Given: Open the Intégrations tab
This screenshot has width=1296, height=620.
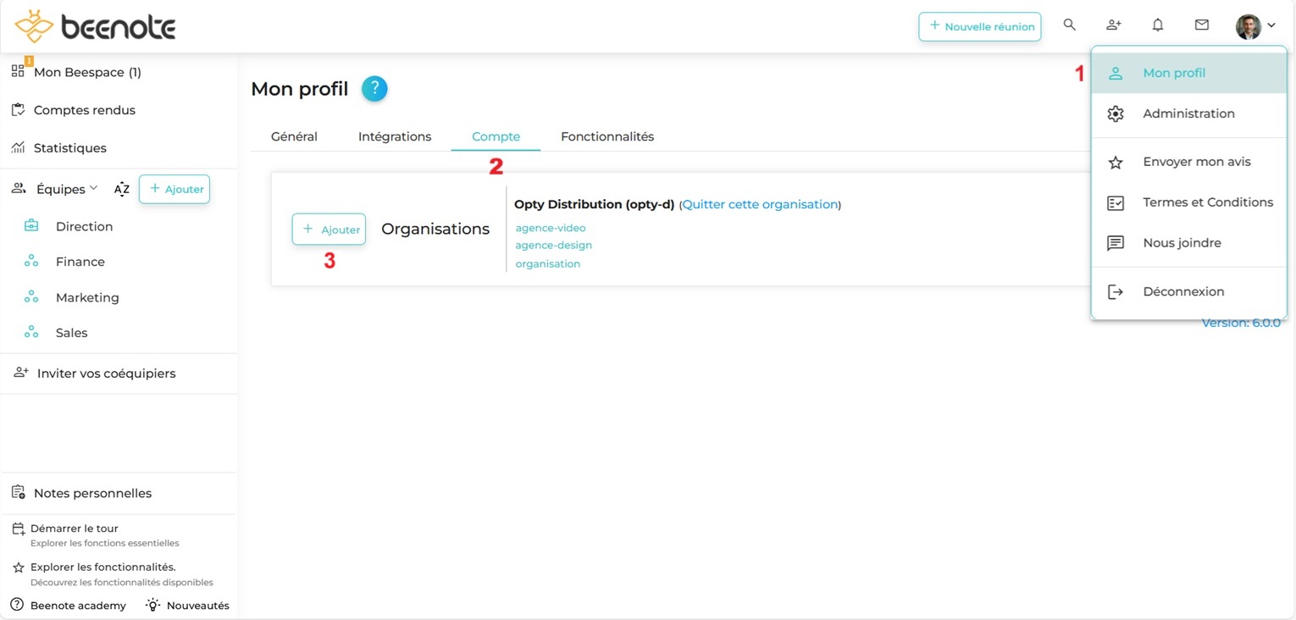Looking at the screenshot, I should tap(395, 136).
